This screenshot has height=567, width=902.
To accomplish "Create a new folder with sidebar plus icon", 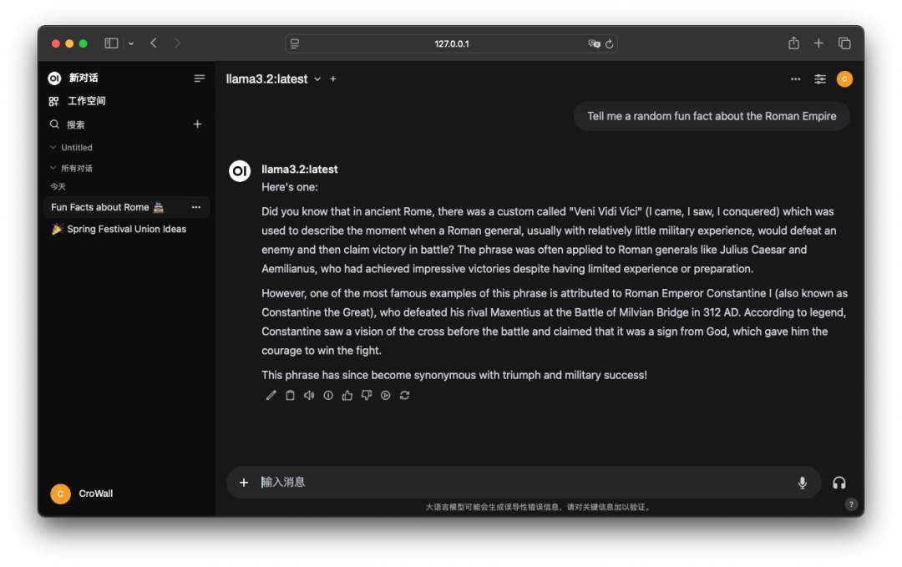I will coord(197,124).
